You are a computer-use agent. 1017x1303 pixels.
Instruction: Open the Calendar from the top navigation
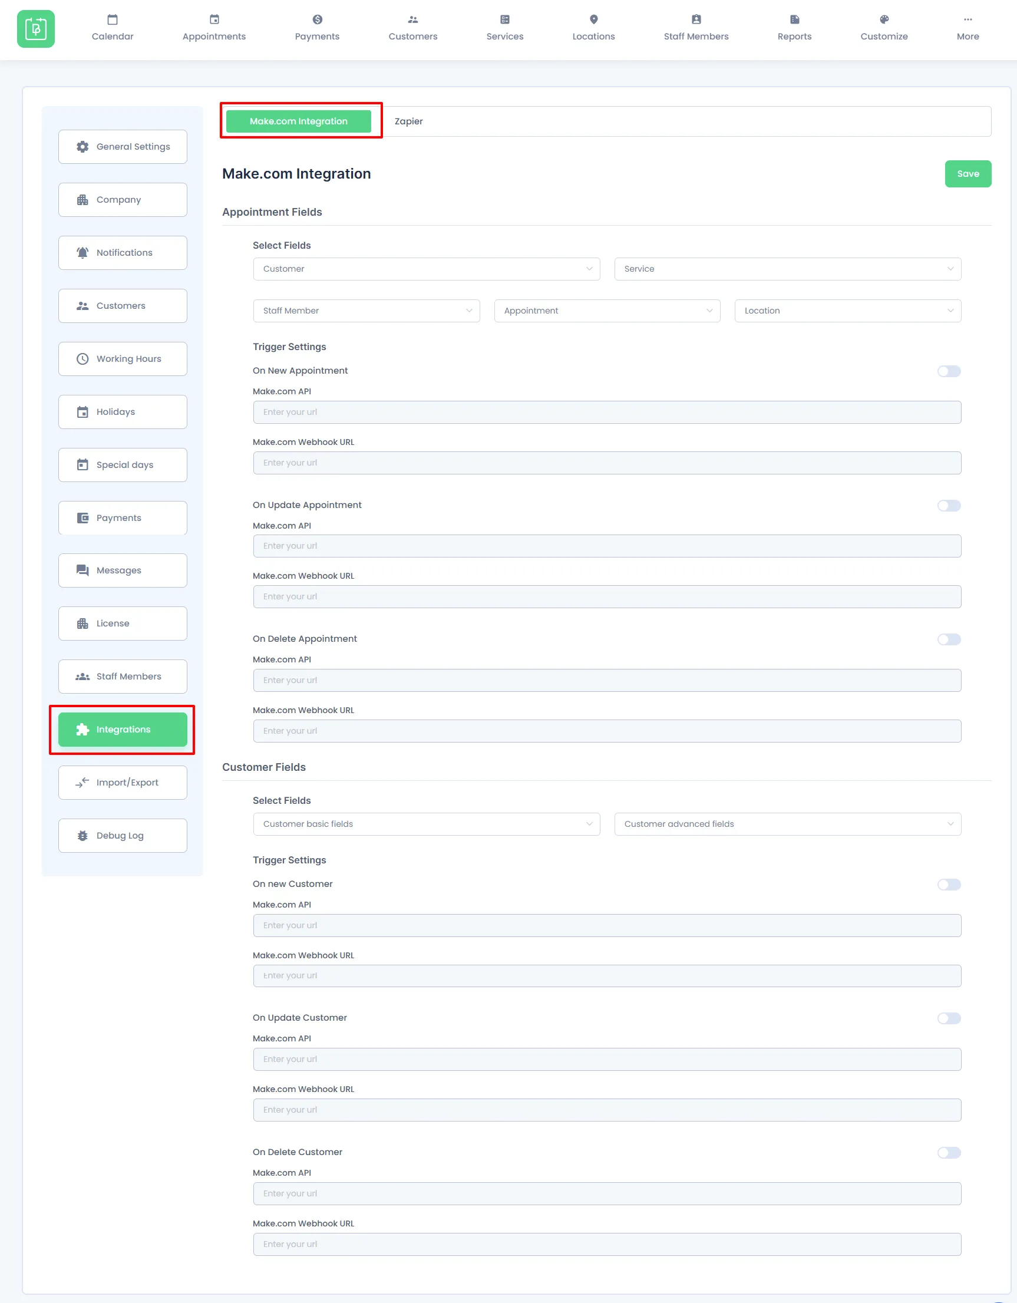pyautogui.click(x=112, y=28)
